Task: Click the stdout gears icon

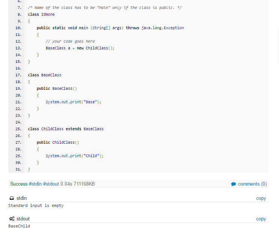Action: (x=12, y=219)
